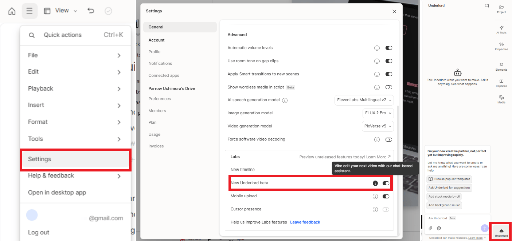
Task: Expand the Insert submenu
Action: coord(75,106)
